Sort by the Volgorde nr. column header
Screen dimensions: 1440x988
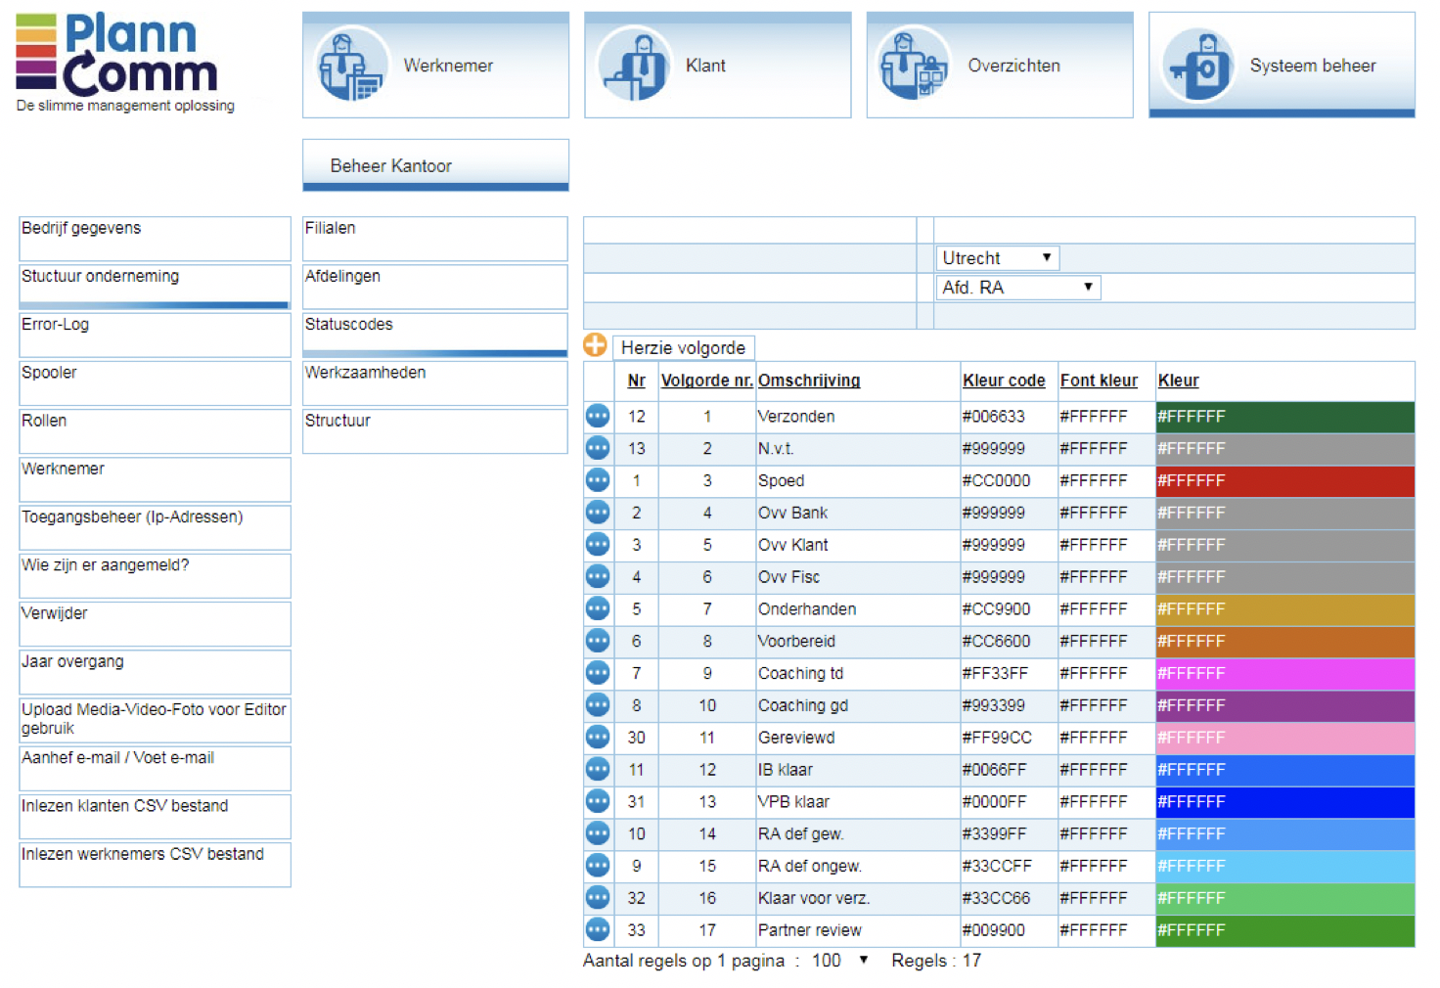tap(706, 381)
